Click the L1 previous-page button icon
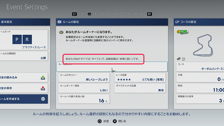 pos(74,14)
